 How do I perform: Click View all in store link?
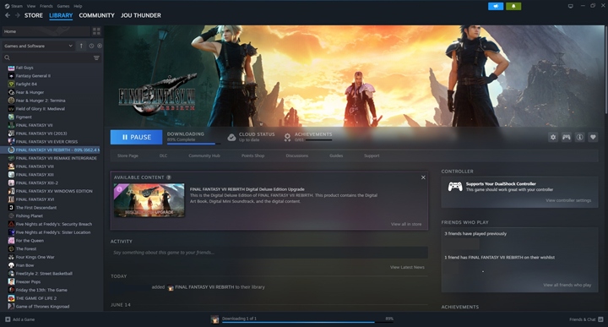(406, 224)
